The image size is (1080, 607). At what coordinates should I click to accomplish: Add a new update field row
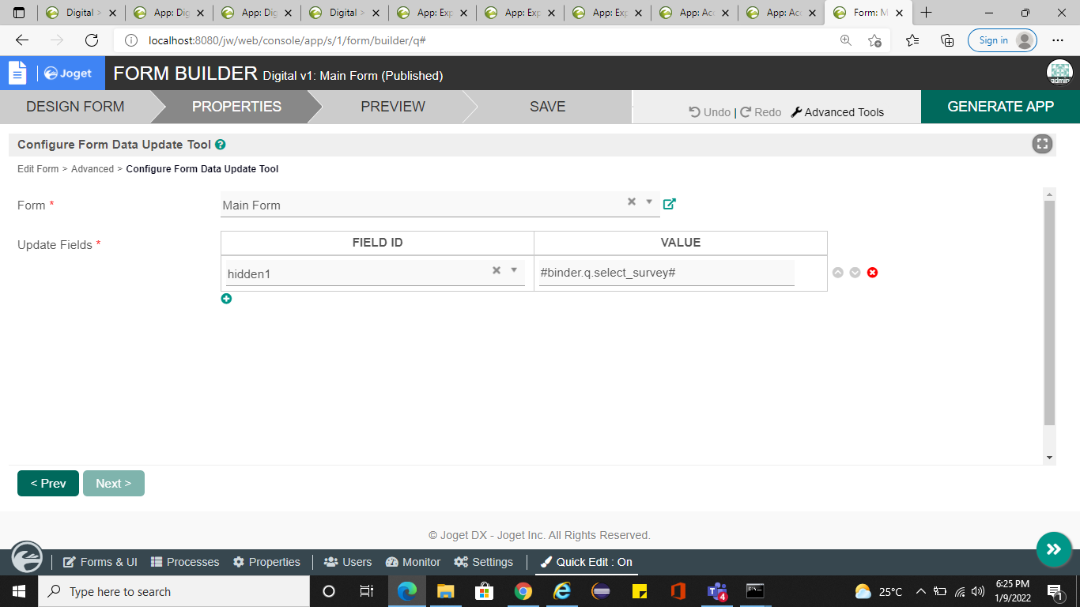click(x=226, y=299)
